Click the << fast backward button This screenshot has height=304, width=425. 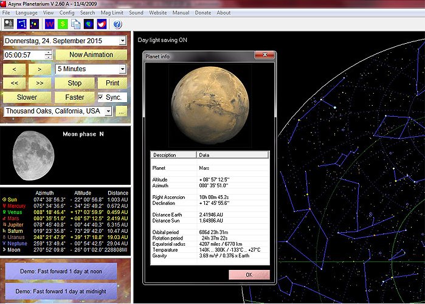(14, 83)
